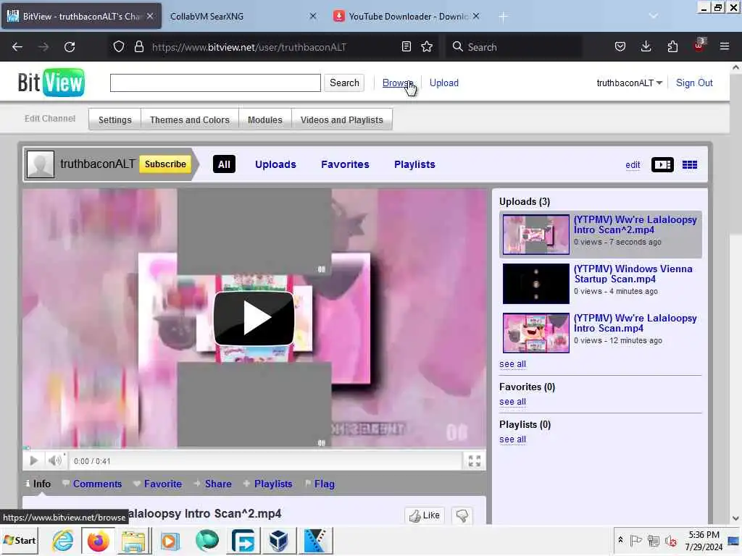Show hidden system tray icons

[x=620, y=539]
